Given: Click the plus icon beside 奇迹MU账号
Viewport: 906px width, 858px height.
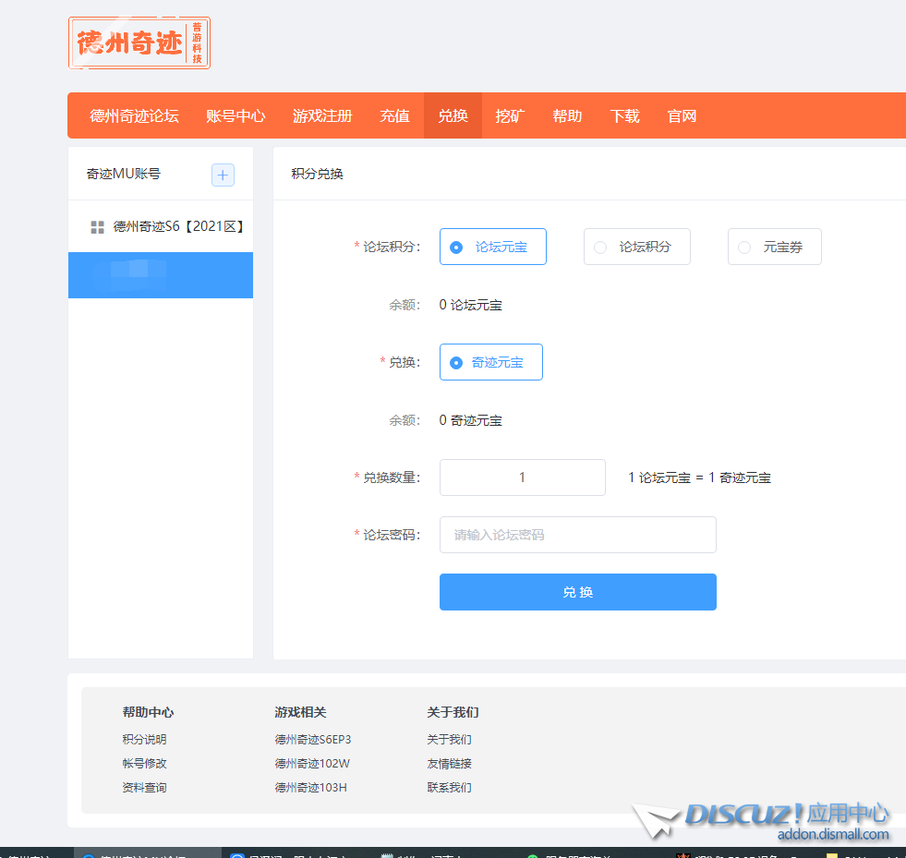Looking at the screenshot, I should coord(223,175).
